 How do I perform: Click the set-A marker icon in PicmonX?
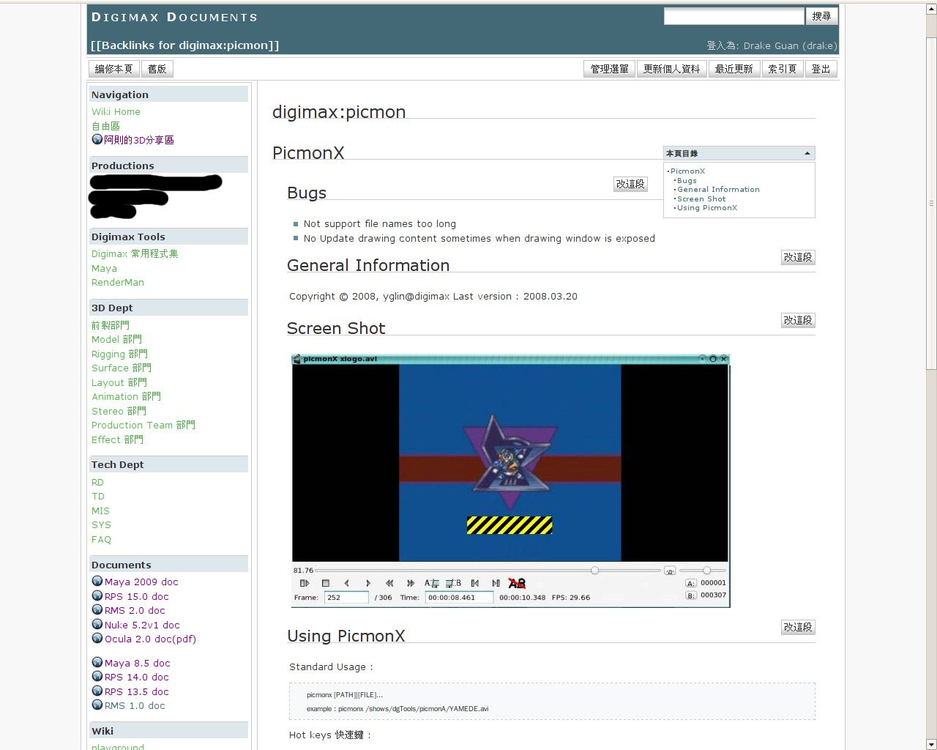432,583
